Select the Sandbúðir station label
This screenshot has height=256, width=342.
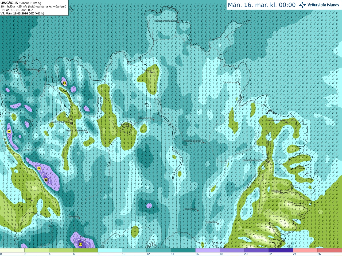pyautogui.click(x=73, y=216)
